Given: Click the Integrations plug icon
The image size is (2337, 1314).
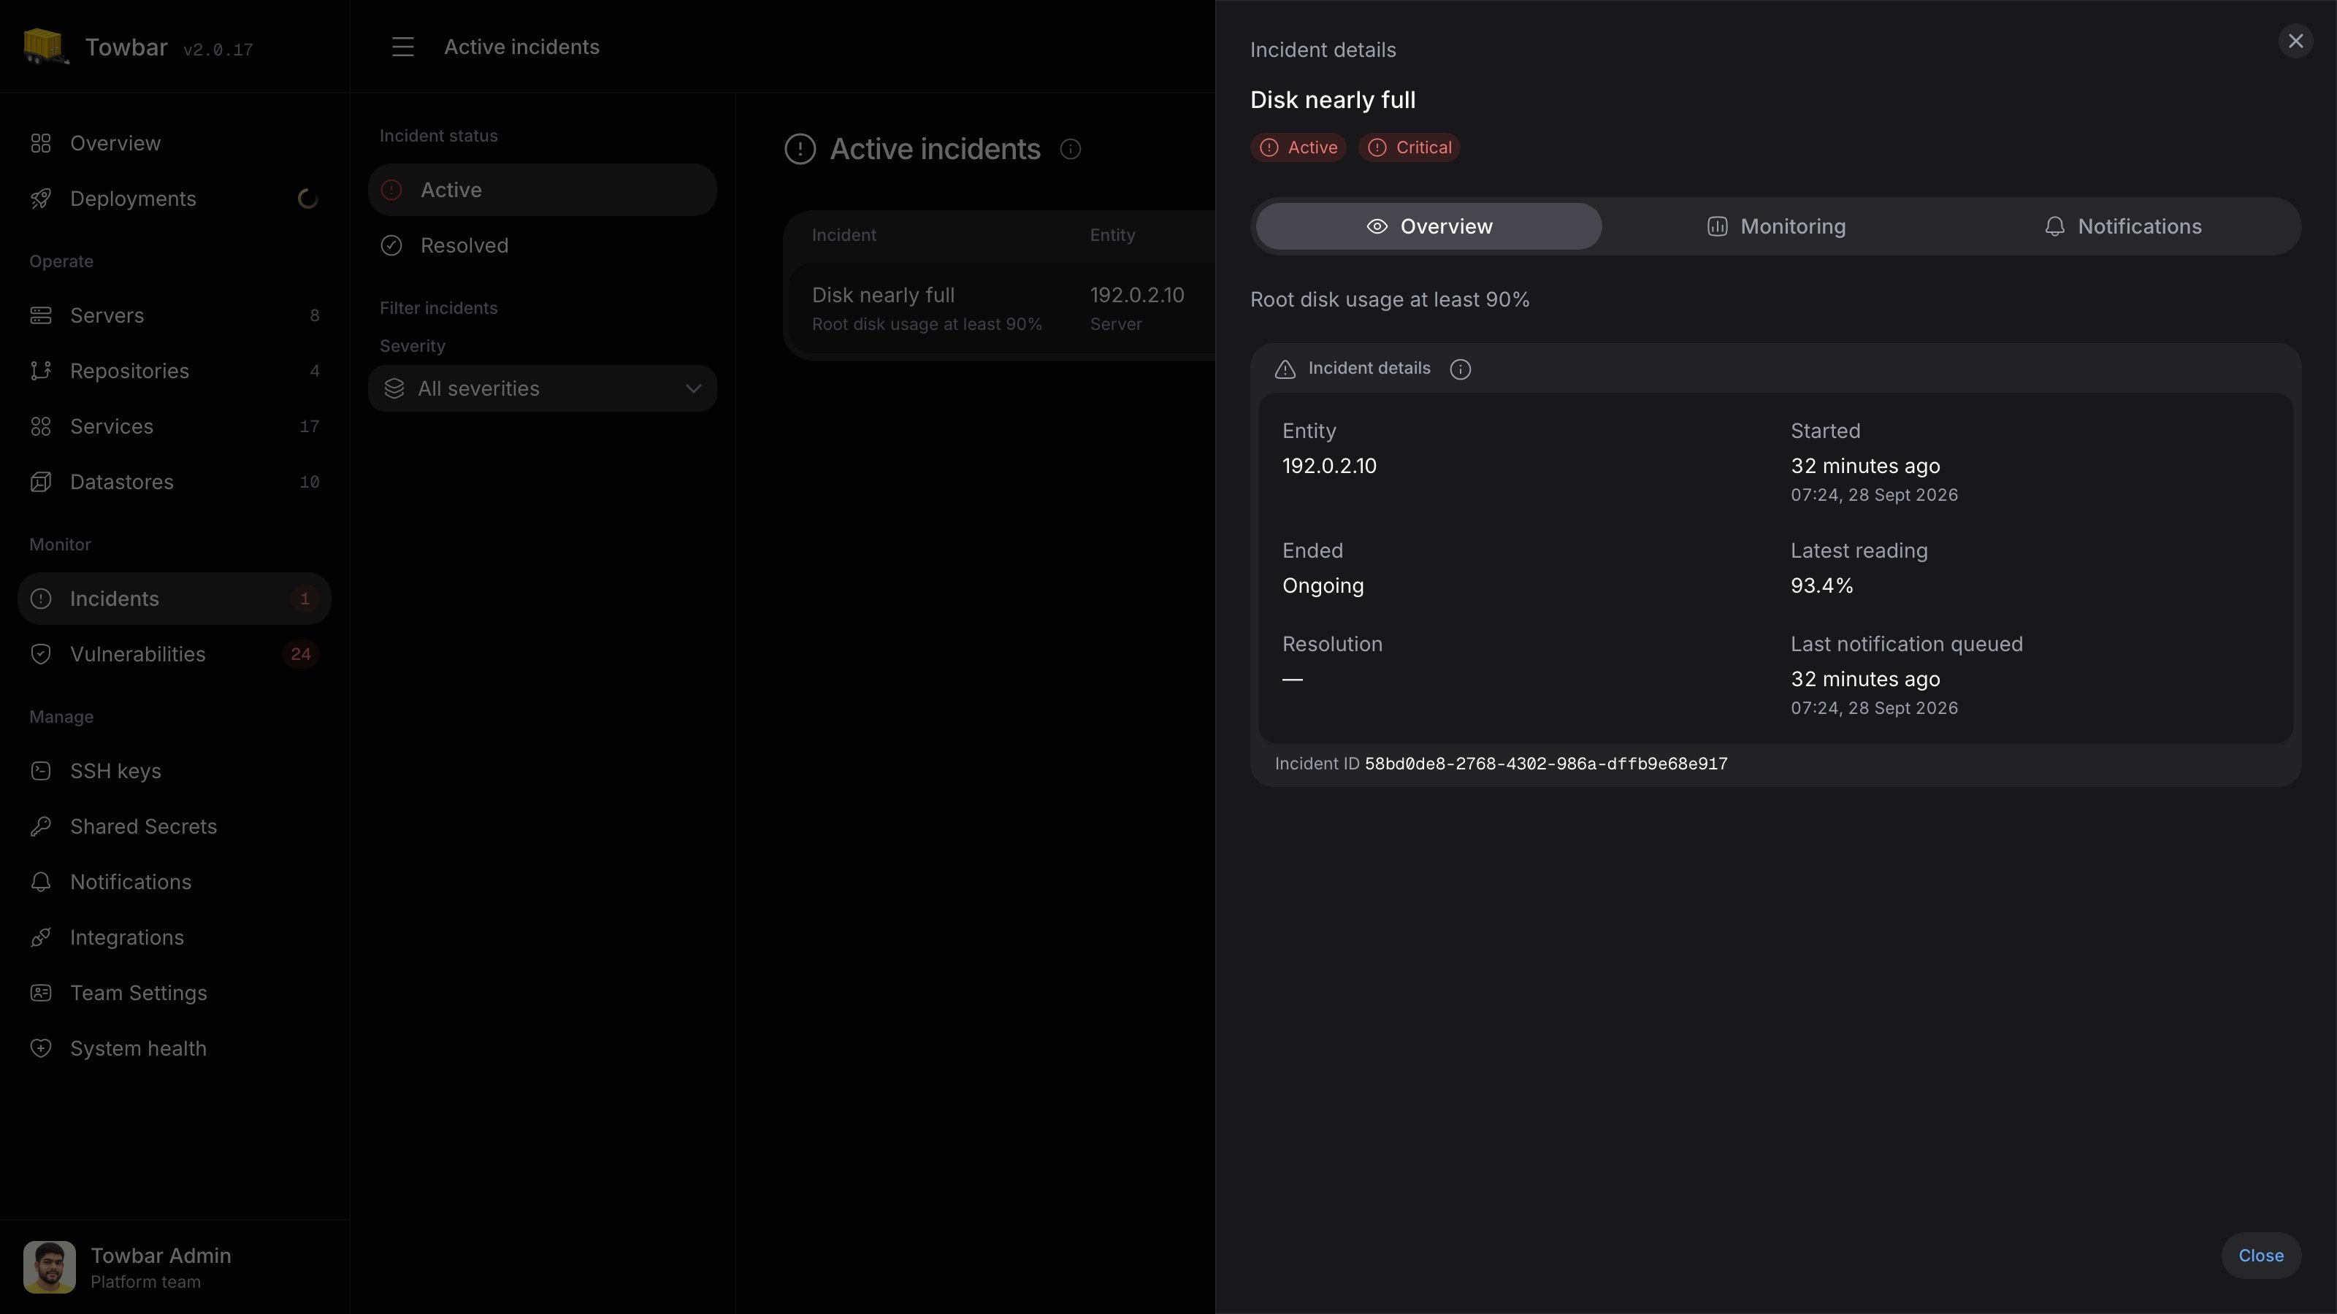Looking at the screenshot, I should [41, 937].
